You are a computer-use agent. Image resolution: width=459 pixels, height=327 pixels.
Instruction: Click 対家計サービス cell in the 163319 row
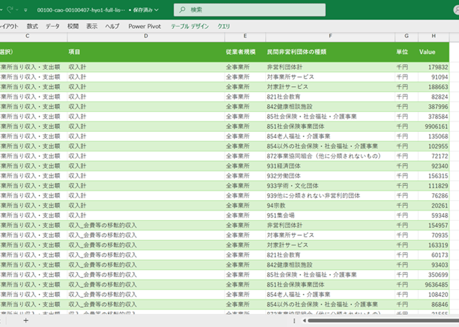click(x=330, y=245)
